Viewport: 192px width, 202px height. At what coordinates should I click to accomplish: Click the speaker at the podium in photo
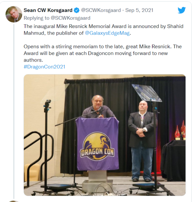coord(98,107)
